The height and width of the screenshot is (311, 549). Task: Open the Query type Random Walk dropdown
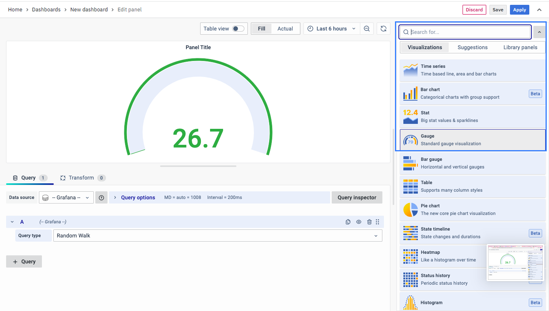[x=217, y=236]
